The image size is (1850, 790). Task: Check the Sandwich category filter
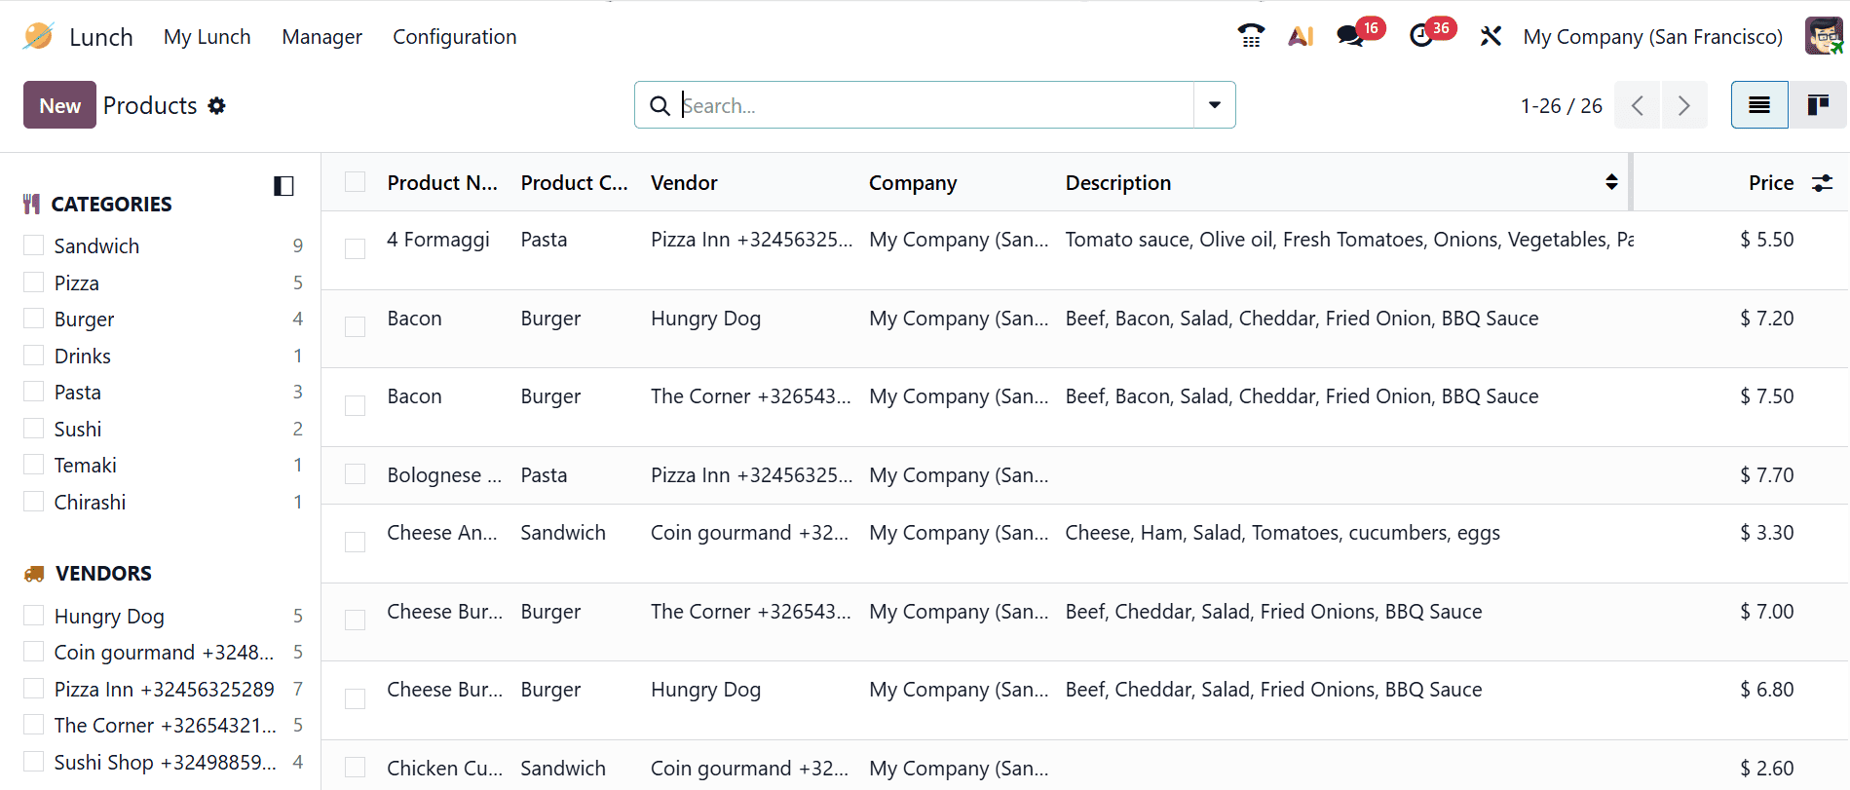(34, 245)
